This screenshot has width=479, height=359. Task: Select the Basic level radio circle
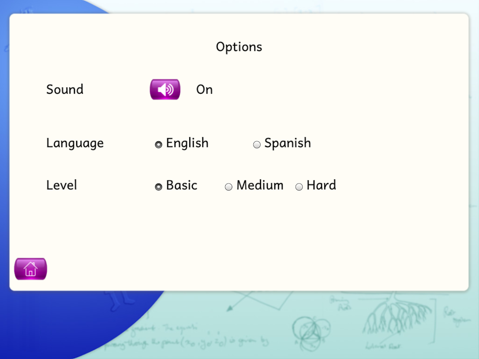point(158,187)
